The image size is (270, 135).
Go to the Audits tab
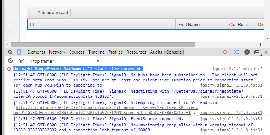tap(156, 52)
